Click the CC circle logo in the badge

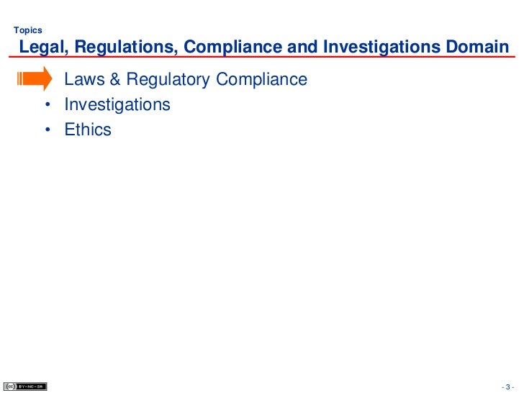pos(10,387)
